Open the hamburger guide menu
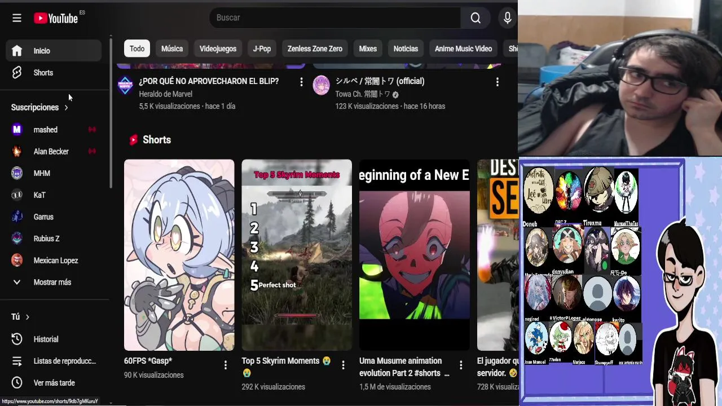722x406 pixels. pyautogui.click(x=17, y=18)
